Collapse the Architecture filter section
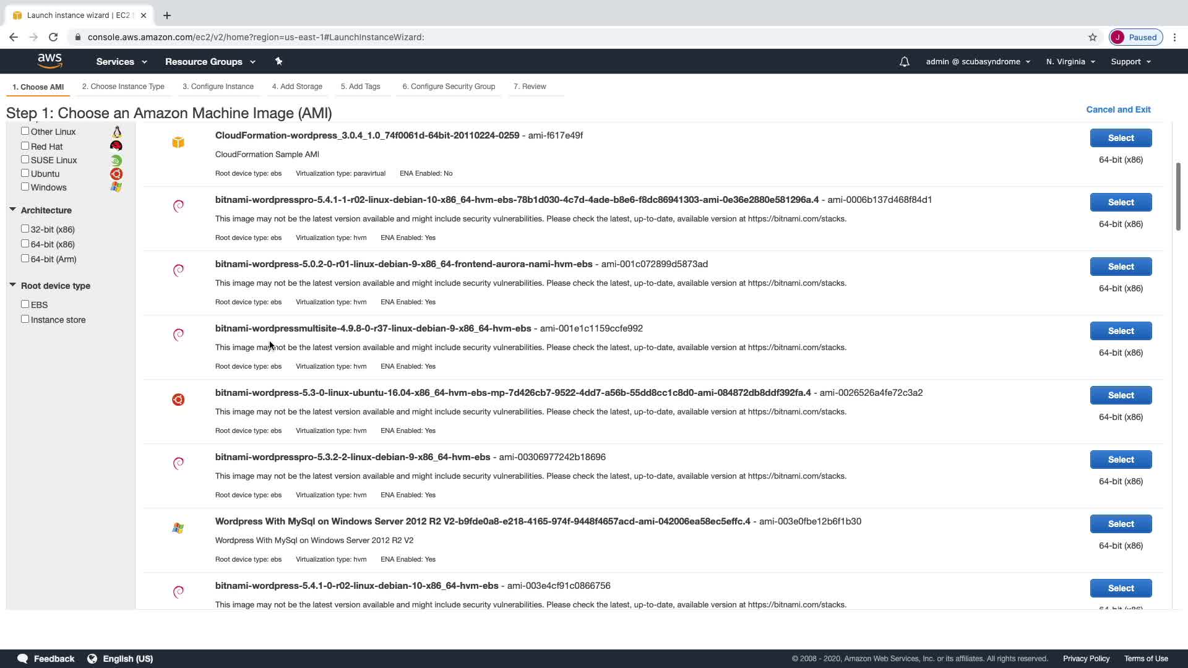This screenshot has height=668, width=1188. click(x=12, y=210)
